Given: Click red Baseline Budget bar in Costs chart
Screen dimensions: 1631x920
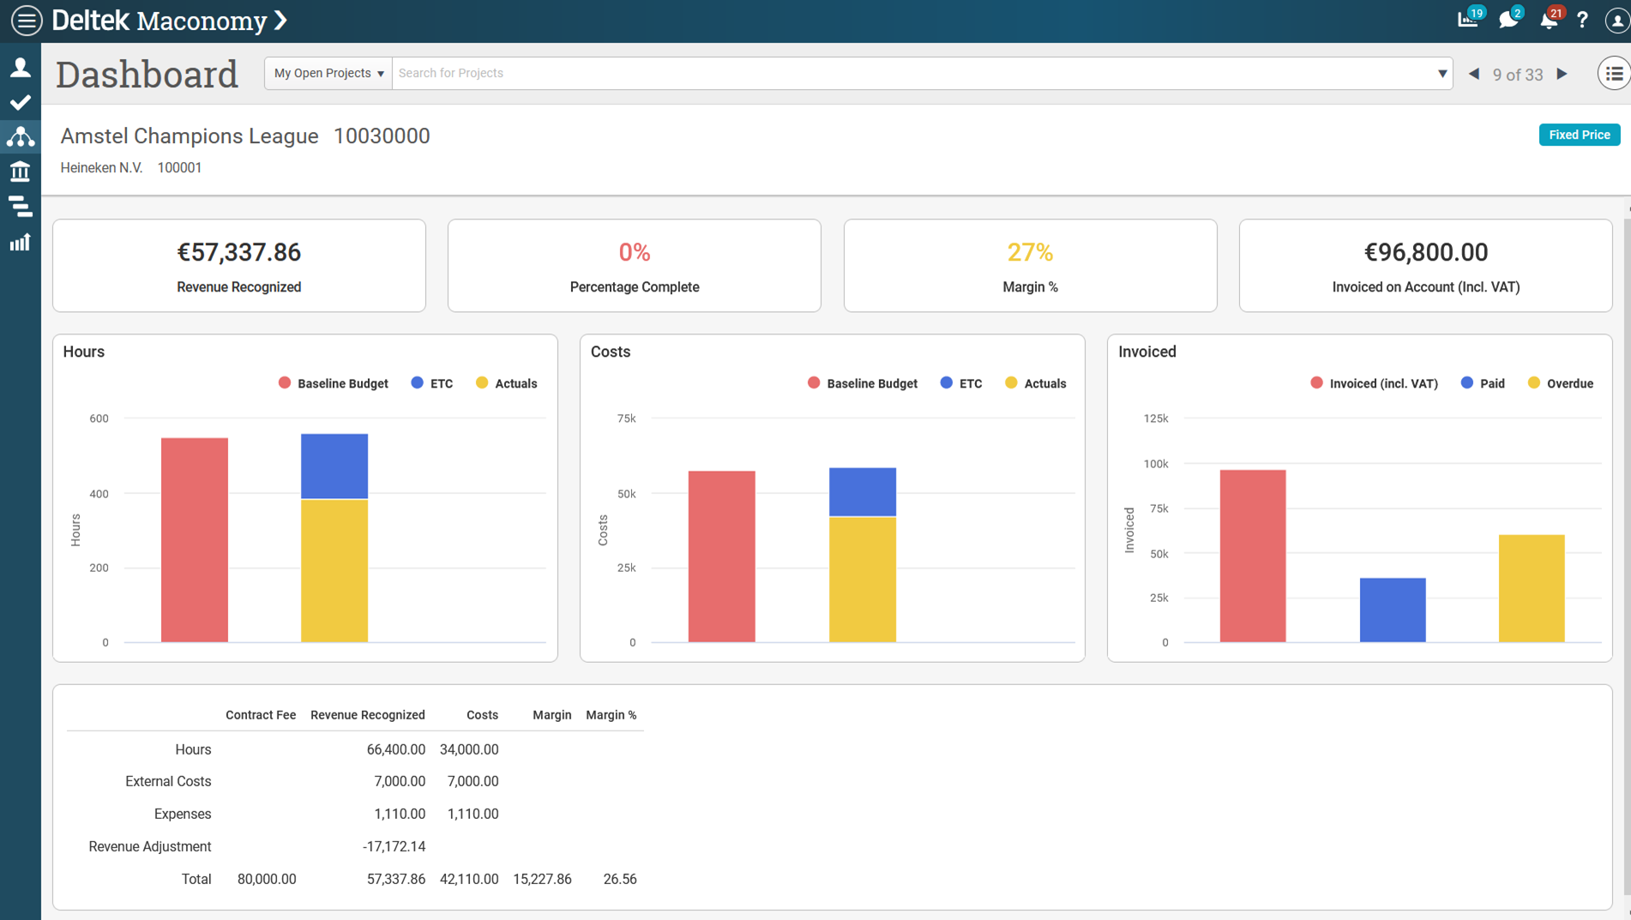Looking at the screenshot, I should coord(722,556).
